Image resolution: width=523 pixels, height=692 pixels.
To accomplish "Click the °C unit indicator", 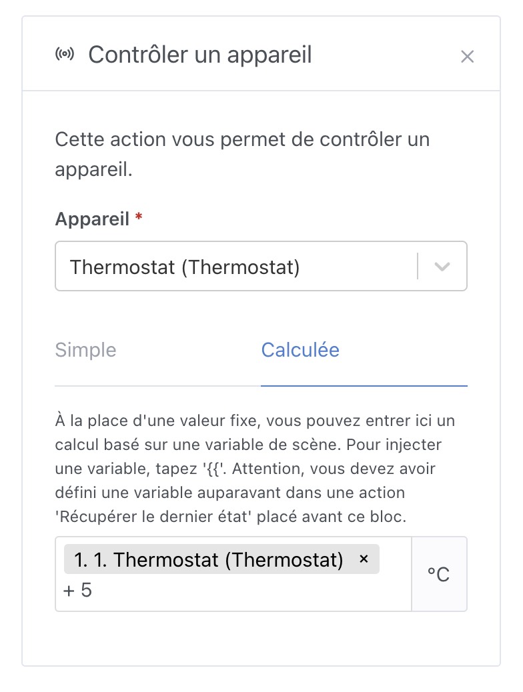I will (440, 573).
